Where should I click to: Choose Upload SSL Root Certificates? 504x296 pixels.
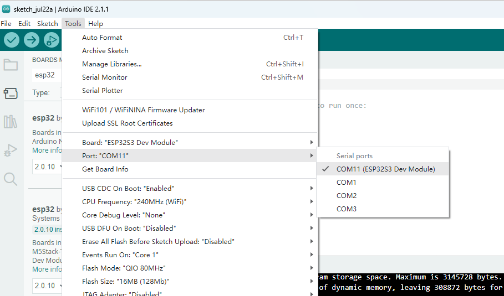190,123
